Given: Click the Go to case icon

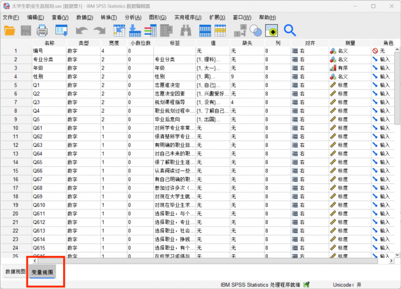Looking at the screenshot, I should click(120, 30).
